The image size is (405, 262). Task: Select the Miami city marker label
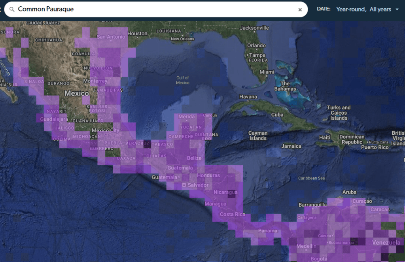(267, 72)
